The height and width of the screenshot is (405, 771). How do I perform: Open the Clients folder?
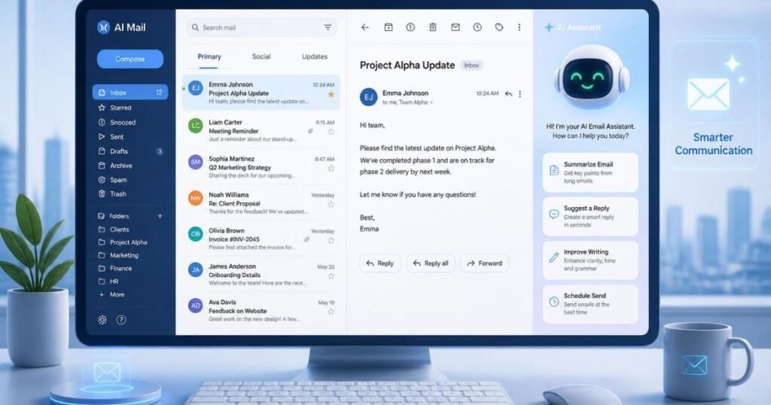click(x=114, y=230)
